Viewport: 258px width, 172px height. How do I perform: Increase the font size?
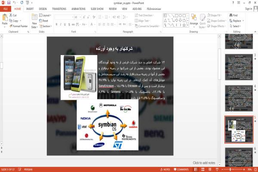84,17
